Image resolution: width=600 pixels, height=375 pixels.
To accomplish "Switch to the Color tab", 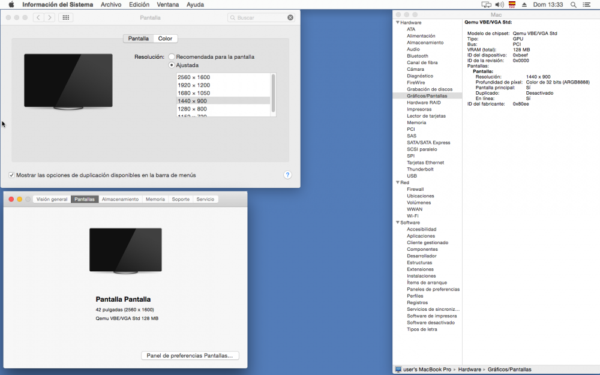I will point(166,38).
